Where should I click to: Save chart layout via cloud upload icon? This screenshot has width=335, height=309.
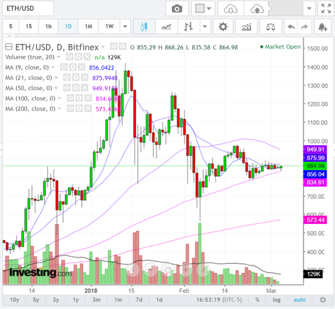click(x=257, y=8)
